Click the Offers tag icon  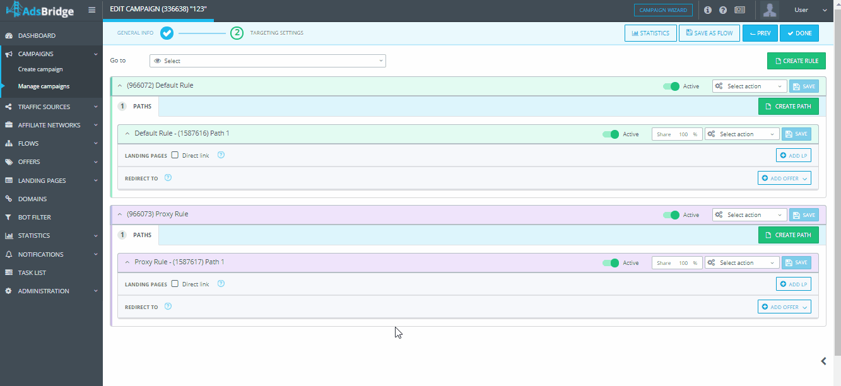[9, 162]
